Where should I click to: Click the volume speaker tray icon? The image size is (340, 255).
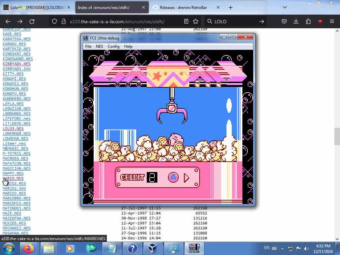tap(306, 249)
